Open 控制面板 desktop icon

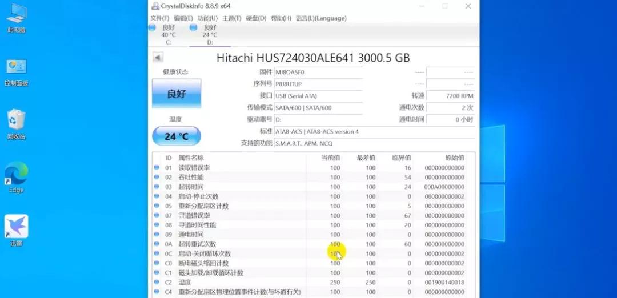coord(16,72)
